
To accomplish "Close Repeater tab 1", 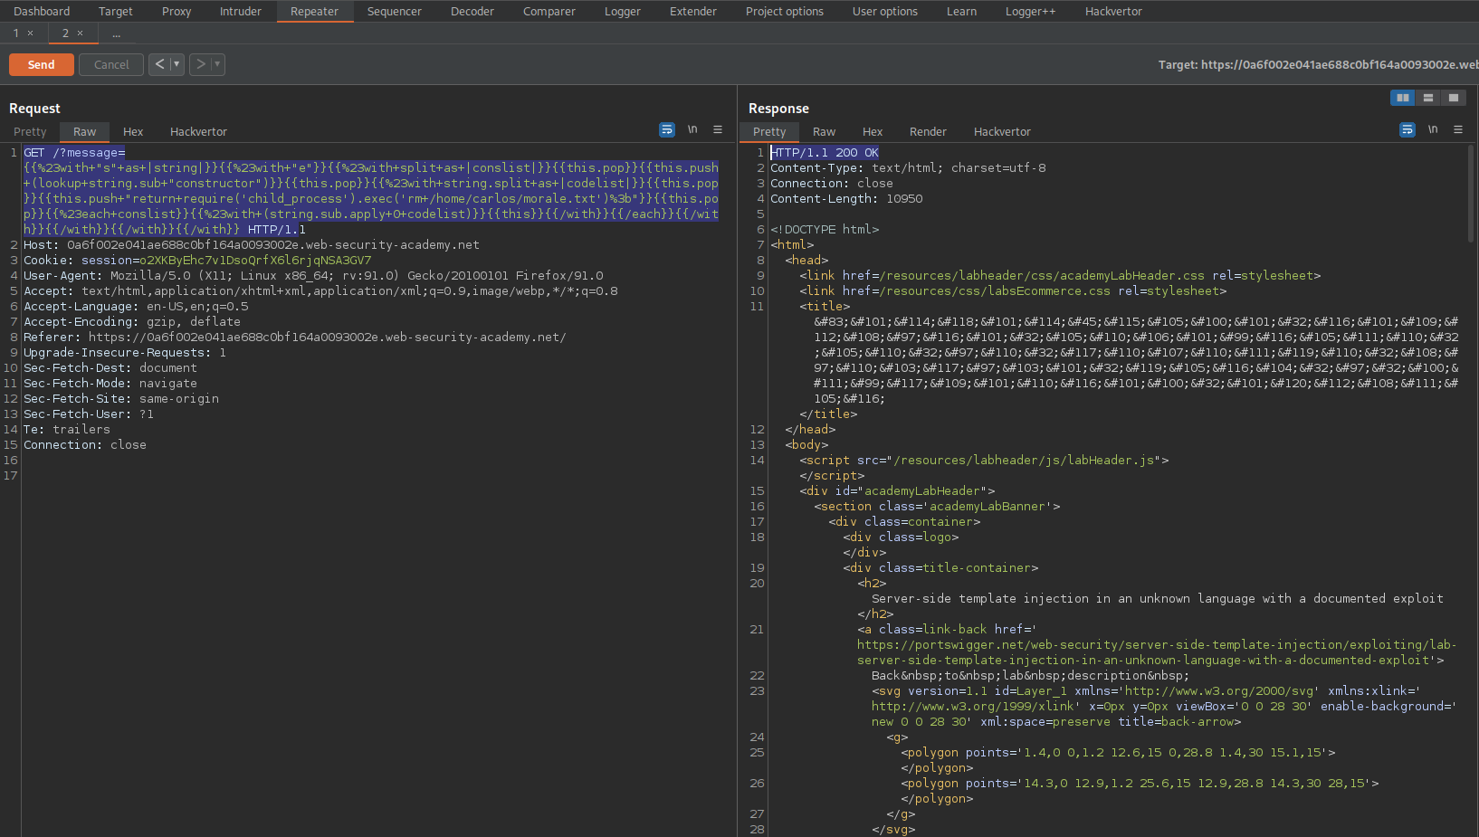I will [x=30, y=33].
